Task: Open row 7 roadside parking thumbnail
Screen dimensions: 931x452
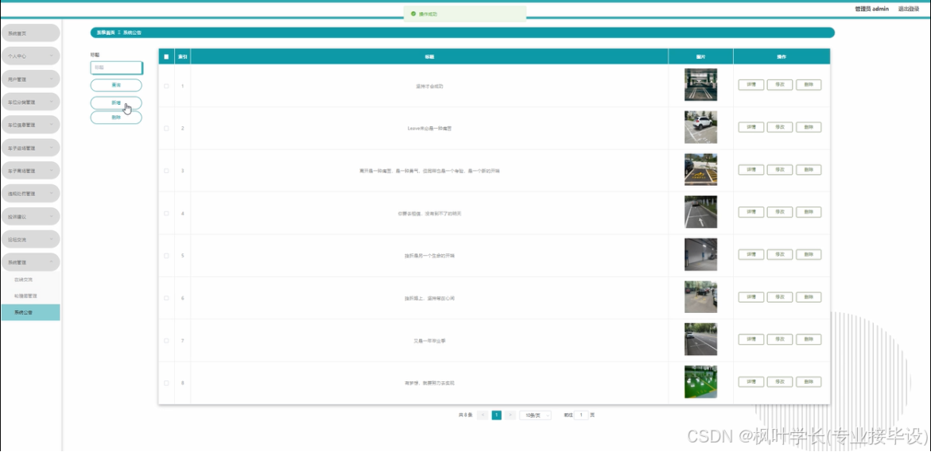Action: pos(700,339)
